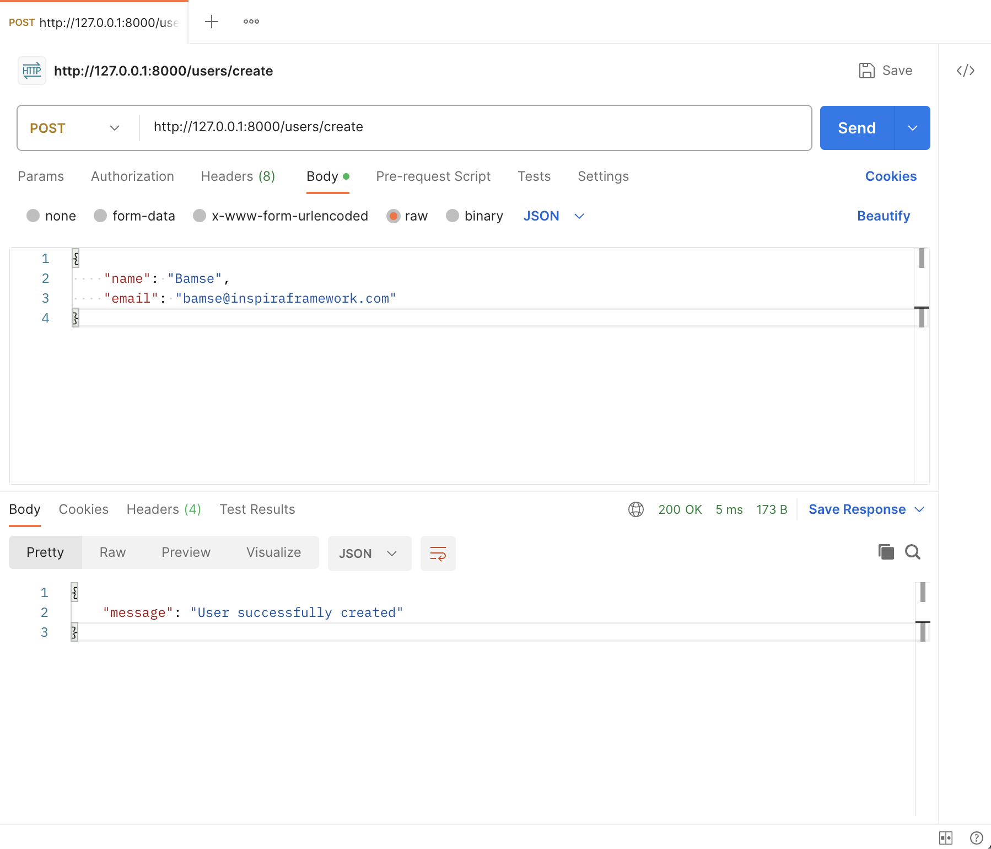Click the network globe icon

pyautogui.click(x=636, y=509)
